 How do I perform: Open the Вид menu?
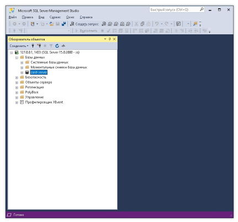pos(41,17)
